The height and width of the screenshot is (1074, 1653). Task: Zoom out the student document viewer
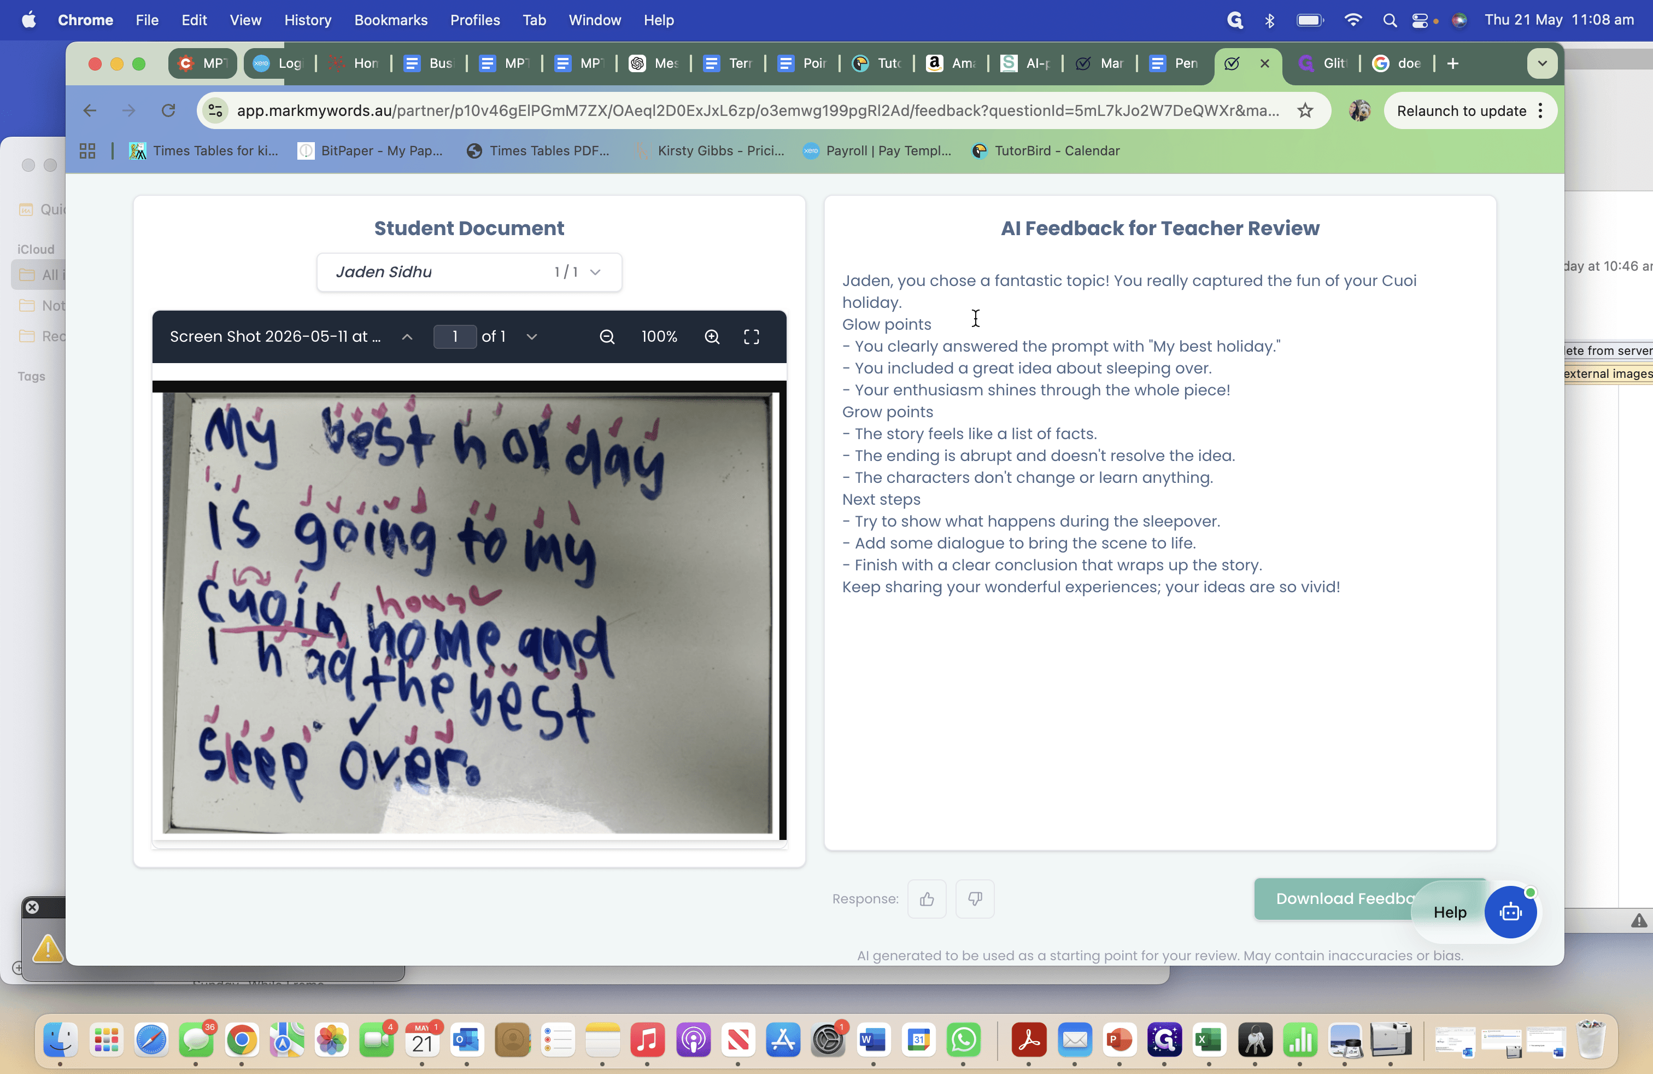coord(607,337)
